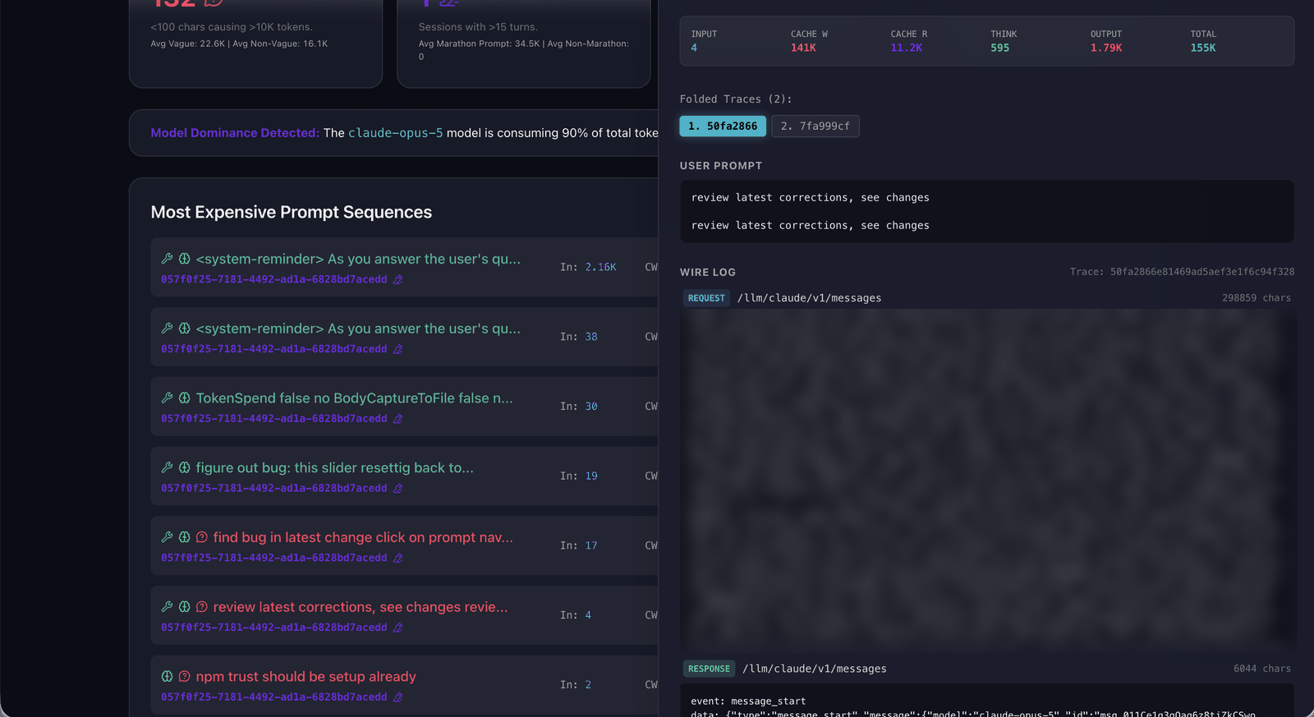Click the session ID under TokenSpend false prompt

pyautogui.click(x=273, y=419)
